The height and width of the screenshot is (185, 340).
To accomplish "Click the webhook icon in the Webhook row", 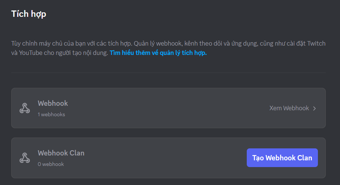I will pos(25,108).
